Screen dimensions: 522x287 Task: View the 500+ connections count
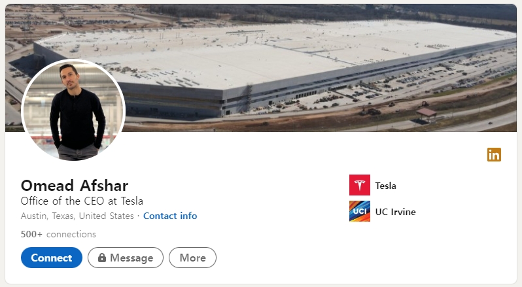click(58, 234)
